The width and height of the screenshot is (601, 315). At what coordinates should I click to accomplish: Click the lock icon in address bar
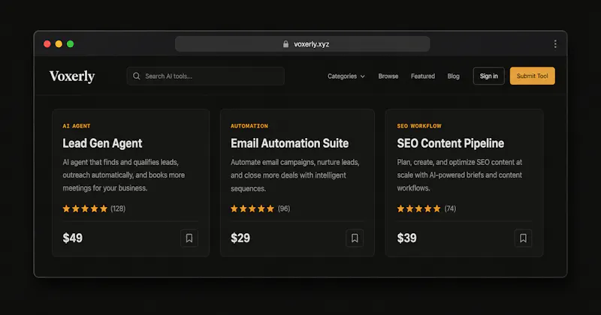(x=285, y=44)
